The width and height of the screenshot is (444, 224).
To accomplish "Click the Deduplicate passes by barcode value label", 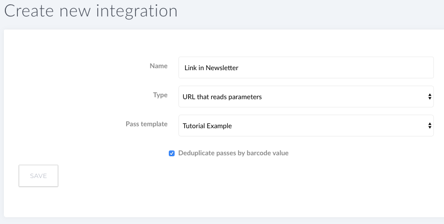I will [x=233, y=153].
